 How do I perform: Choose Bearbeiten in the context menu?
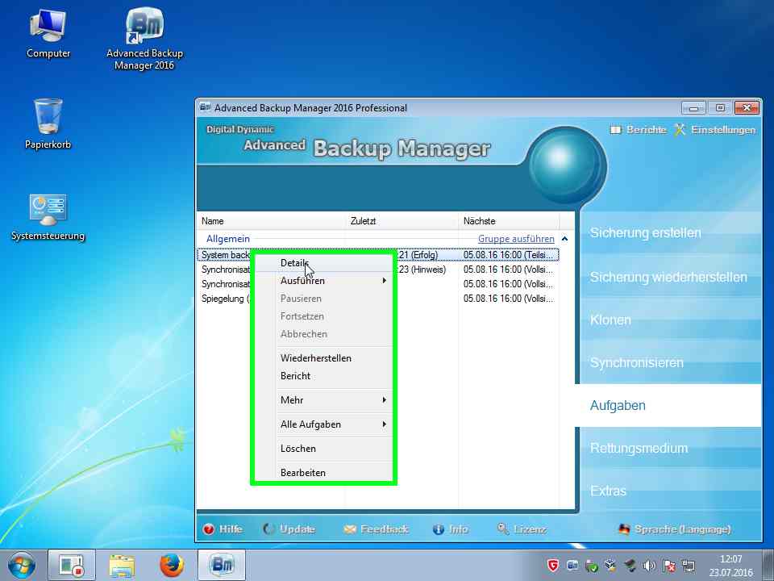coord(324,473)
